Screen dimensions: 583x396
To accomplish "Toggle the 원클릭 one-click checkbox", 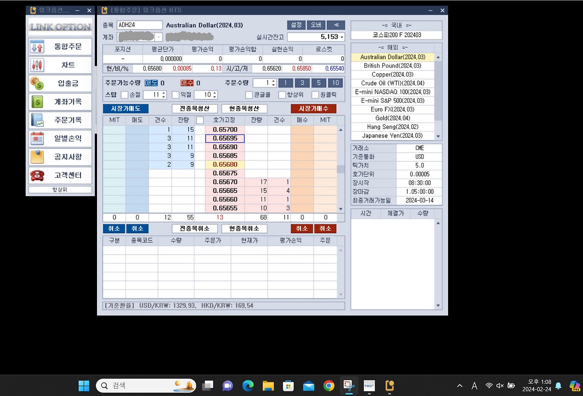I will click(x=315, y=95).
